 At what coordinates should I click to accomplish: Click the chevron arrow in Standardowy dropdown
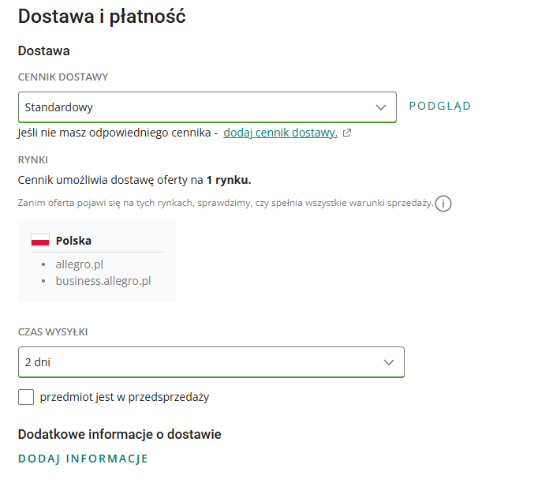(x=381, y=107)
